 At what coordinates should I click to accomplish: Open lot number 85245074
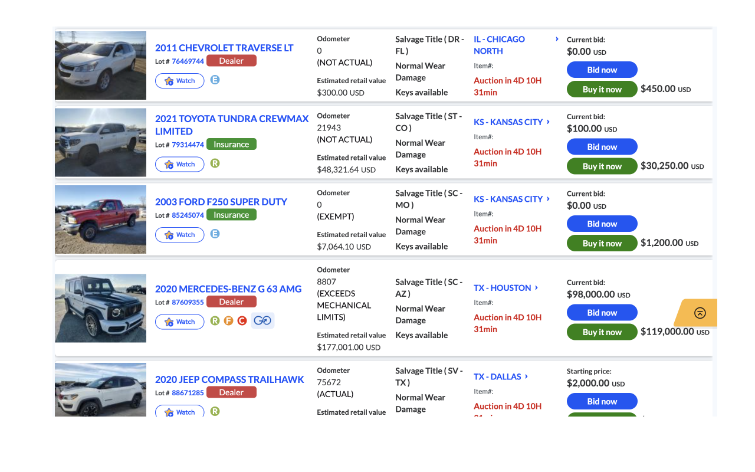[x=188, y=215]
